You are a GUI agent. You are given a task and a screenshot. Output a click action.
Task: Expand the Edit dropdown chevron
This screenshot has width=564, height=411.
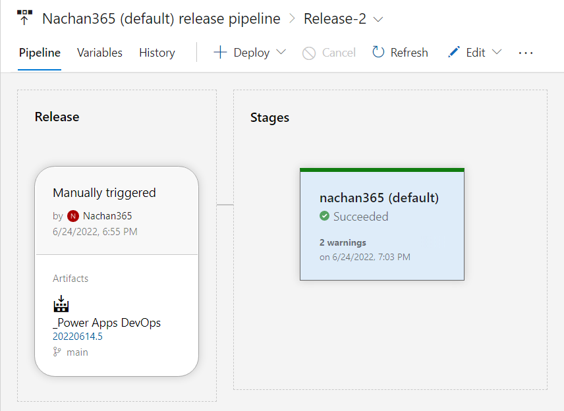point(497,53)
